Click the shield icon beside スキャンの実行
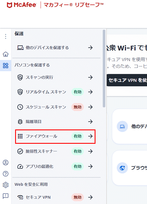This screenshot has width=147, height=204. [20, 77]
